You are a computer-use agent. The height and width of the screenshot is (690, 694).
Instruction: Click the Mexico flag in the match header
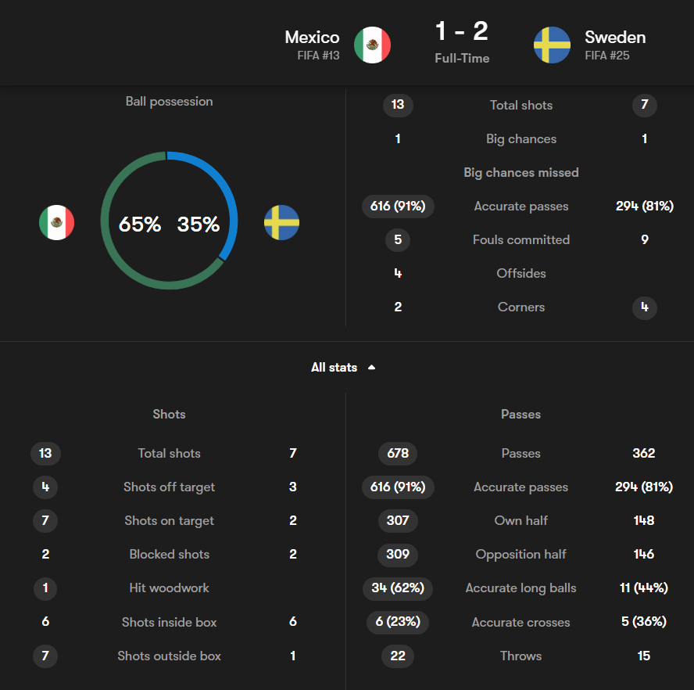(372, 45)
